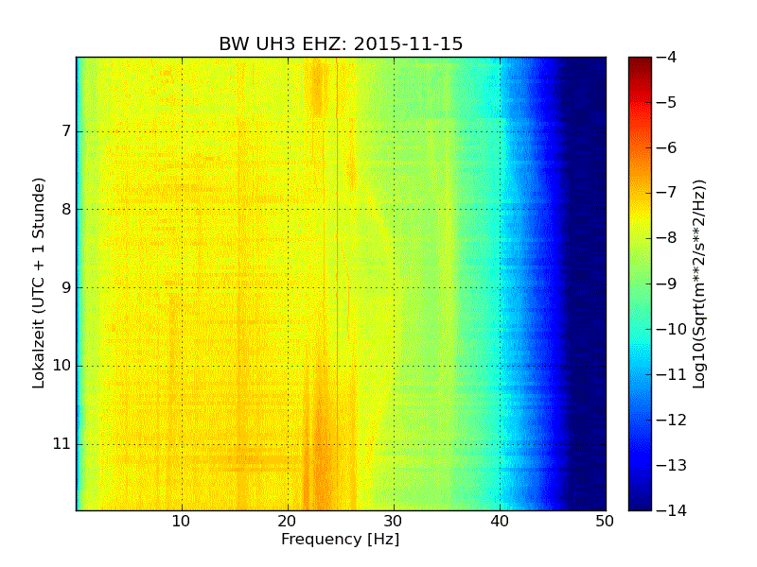Click y-axis tick label '11'
757x567 pixels.
coord(62,444)
